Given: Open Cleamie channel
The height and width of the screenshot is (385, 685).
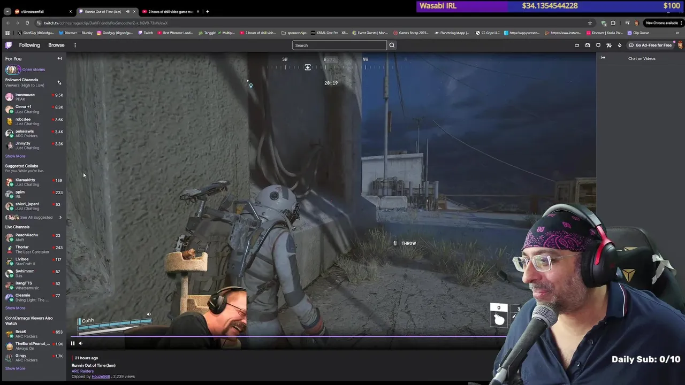Looking at the screenshot, I should click(33, 297).
